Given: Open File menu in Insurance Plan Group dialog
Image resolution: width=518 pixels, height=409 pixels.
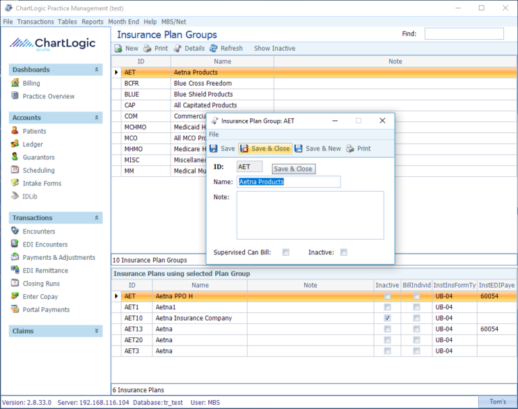Looking at the screenshot, I should pyautogui.click(x=214, y=134).
